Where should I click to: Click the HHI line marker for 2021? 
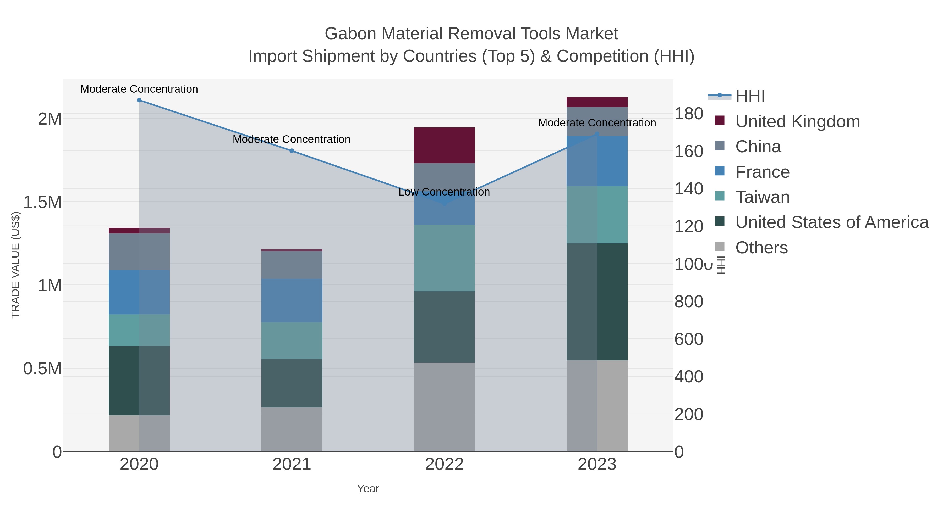click(292, 151)
